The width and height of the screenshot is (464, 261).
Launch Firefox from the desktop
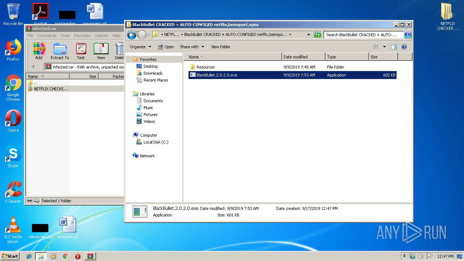tap(13, 50)
